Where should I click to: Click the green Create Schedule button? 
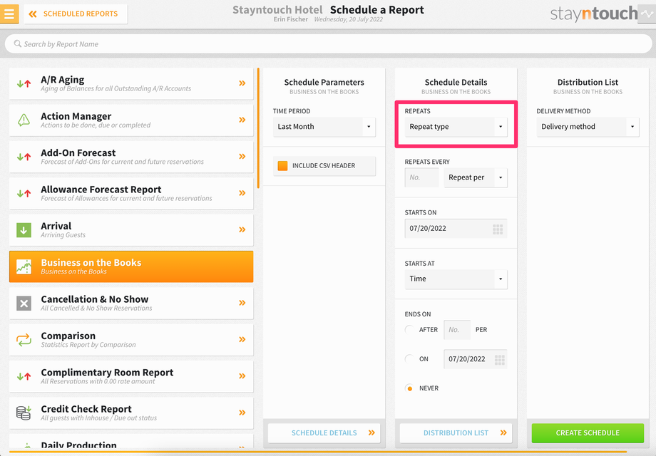pos(588,433)
